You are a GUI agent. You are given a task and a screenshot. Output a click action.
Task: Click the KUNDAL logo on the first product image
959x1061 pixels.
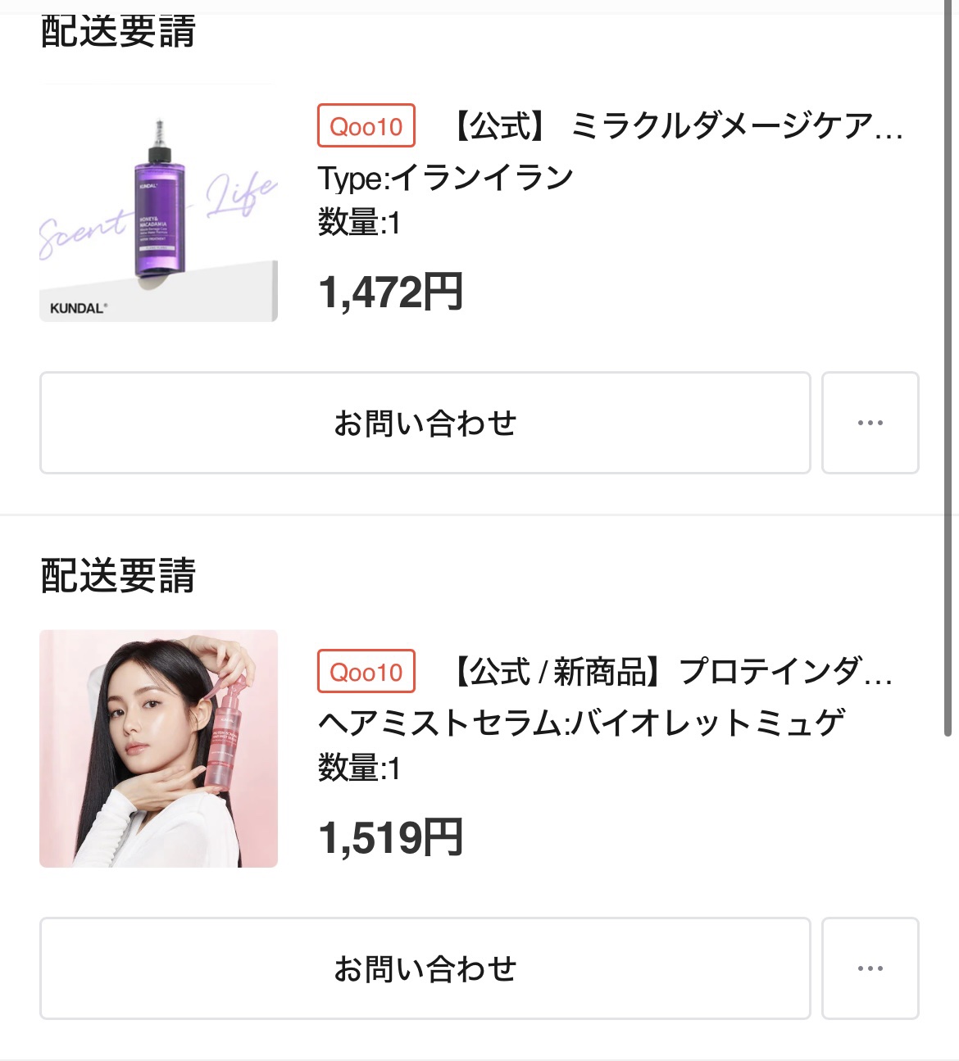(78, 309)
